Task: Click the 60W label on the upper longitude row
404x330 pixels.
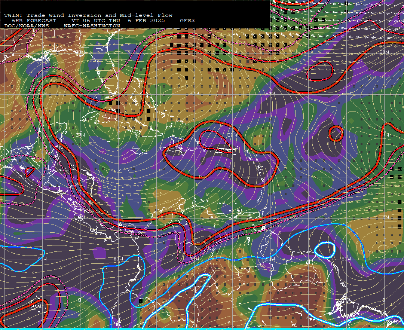Action: click(x=270, y=93)
